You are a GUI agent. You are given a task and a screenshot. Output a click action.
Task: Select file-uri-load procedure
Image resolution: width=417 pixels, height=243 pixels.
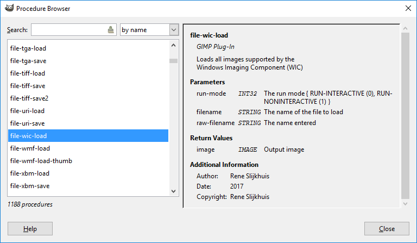tap(88, 111)
